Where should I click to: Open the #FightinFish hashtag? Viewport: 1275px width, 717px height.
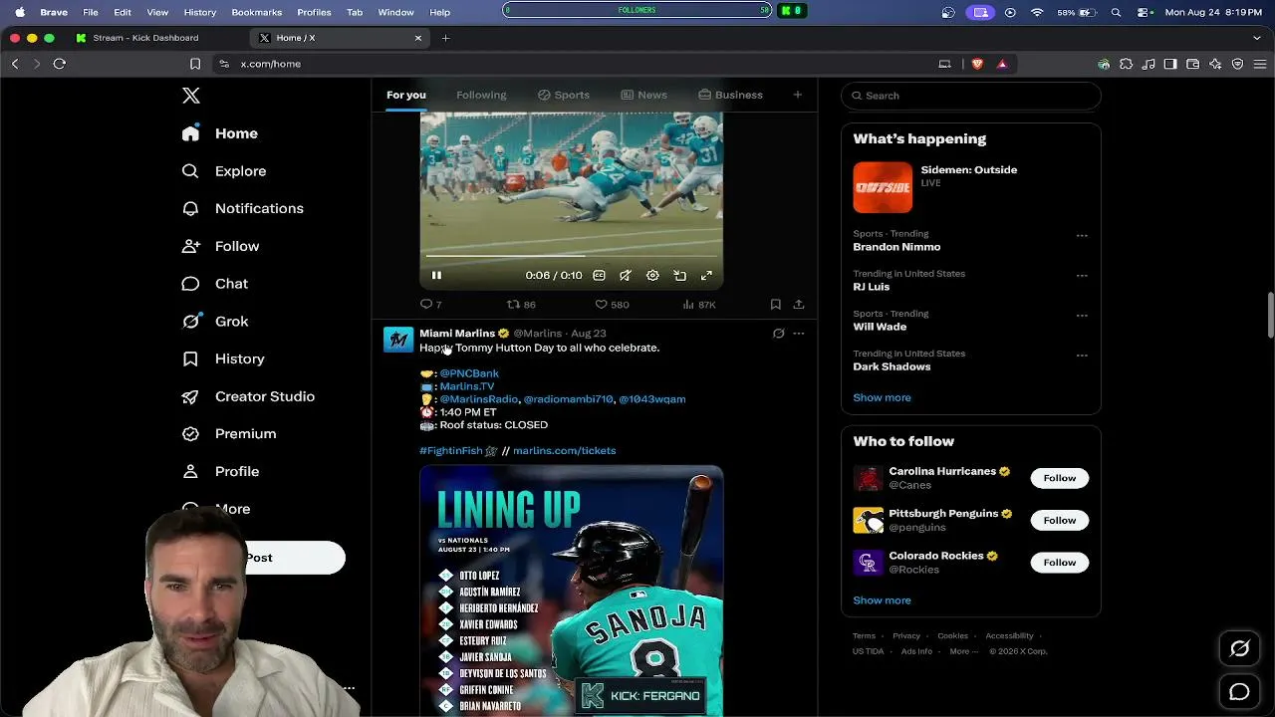coord(451,451)
